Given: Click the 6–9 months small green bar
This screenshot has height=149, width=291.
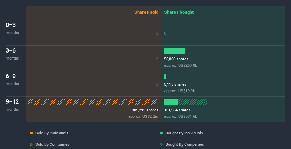Looking at the screenshot, I should pyautogui.click(x=165, y=77).
